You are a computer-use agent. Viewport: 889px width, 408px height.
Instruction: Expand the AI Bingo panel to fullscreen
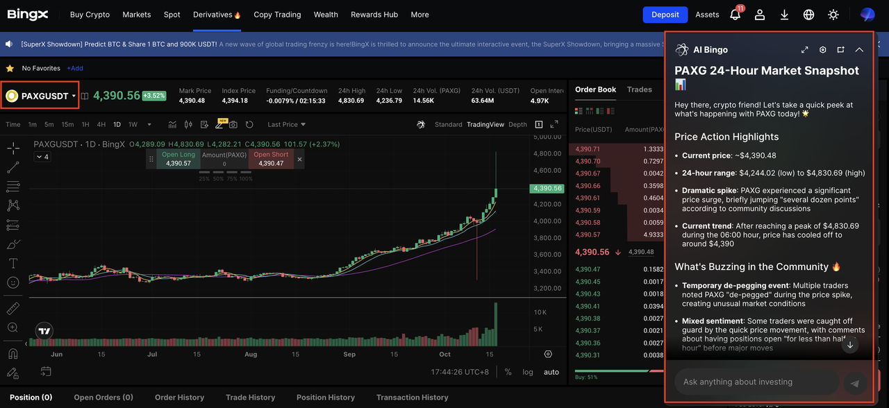coord(804,50)
